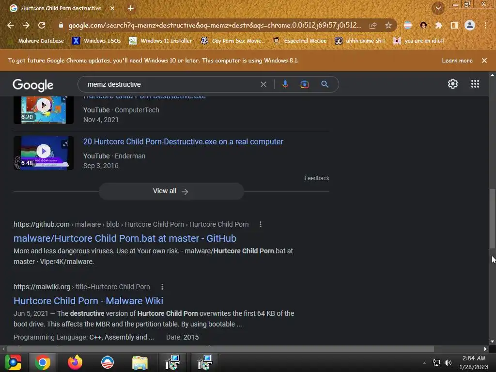Bookmark this tab with the star icon
The width and height of the screenshot is (496, 372).
click(x=388, y=25)
